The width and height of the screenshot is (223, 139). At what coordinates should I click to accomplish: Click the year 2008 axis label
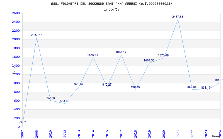tap(37, 134)
